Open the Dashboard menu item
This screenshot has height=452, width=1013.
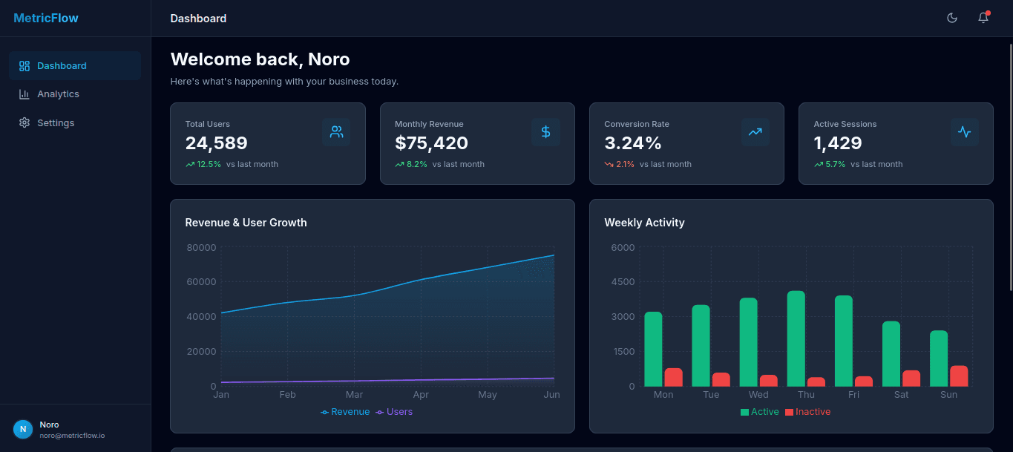[75, 66]
